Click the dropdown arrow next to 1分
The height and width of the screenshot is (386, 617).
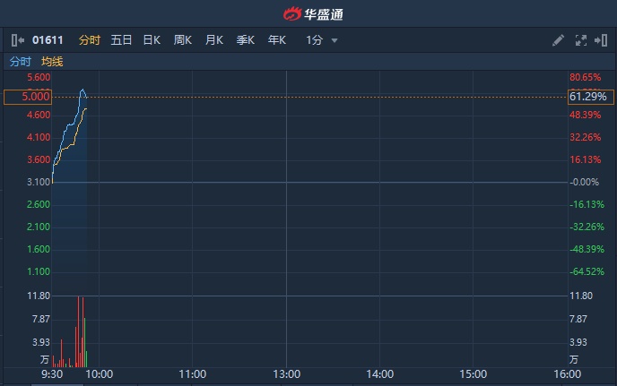(x=335, y=40)
